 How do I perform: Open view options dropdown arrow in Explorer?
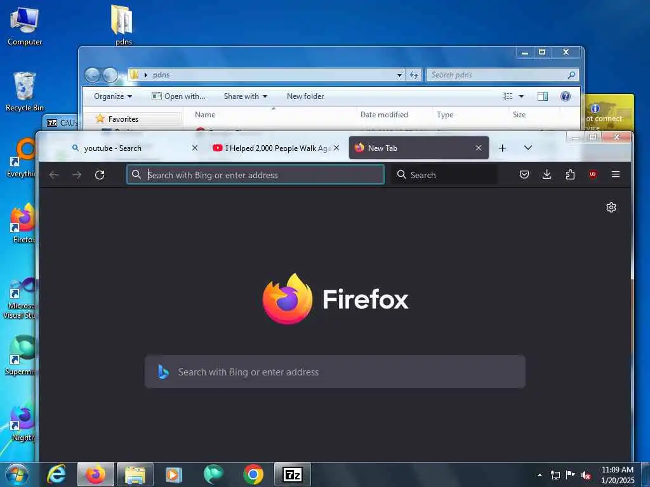pyautogui.click(x=522, y=96)
